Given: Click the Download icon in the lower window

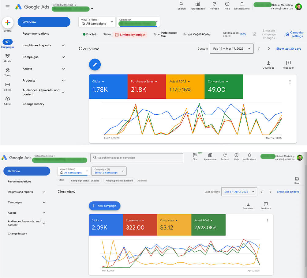Looking at the screenshot, I should point(248,204).
